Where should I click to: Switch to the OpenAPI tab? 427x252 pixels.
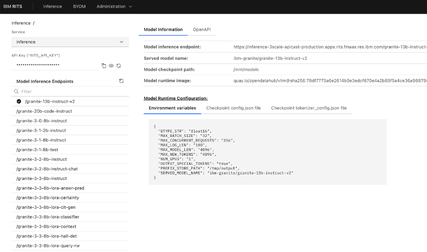[201, 30]
